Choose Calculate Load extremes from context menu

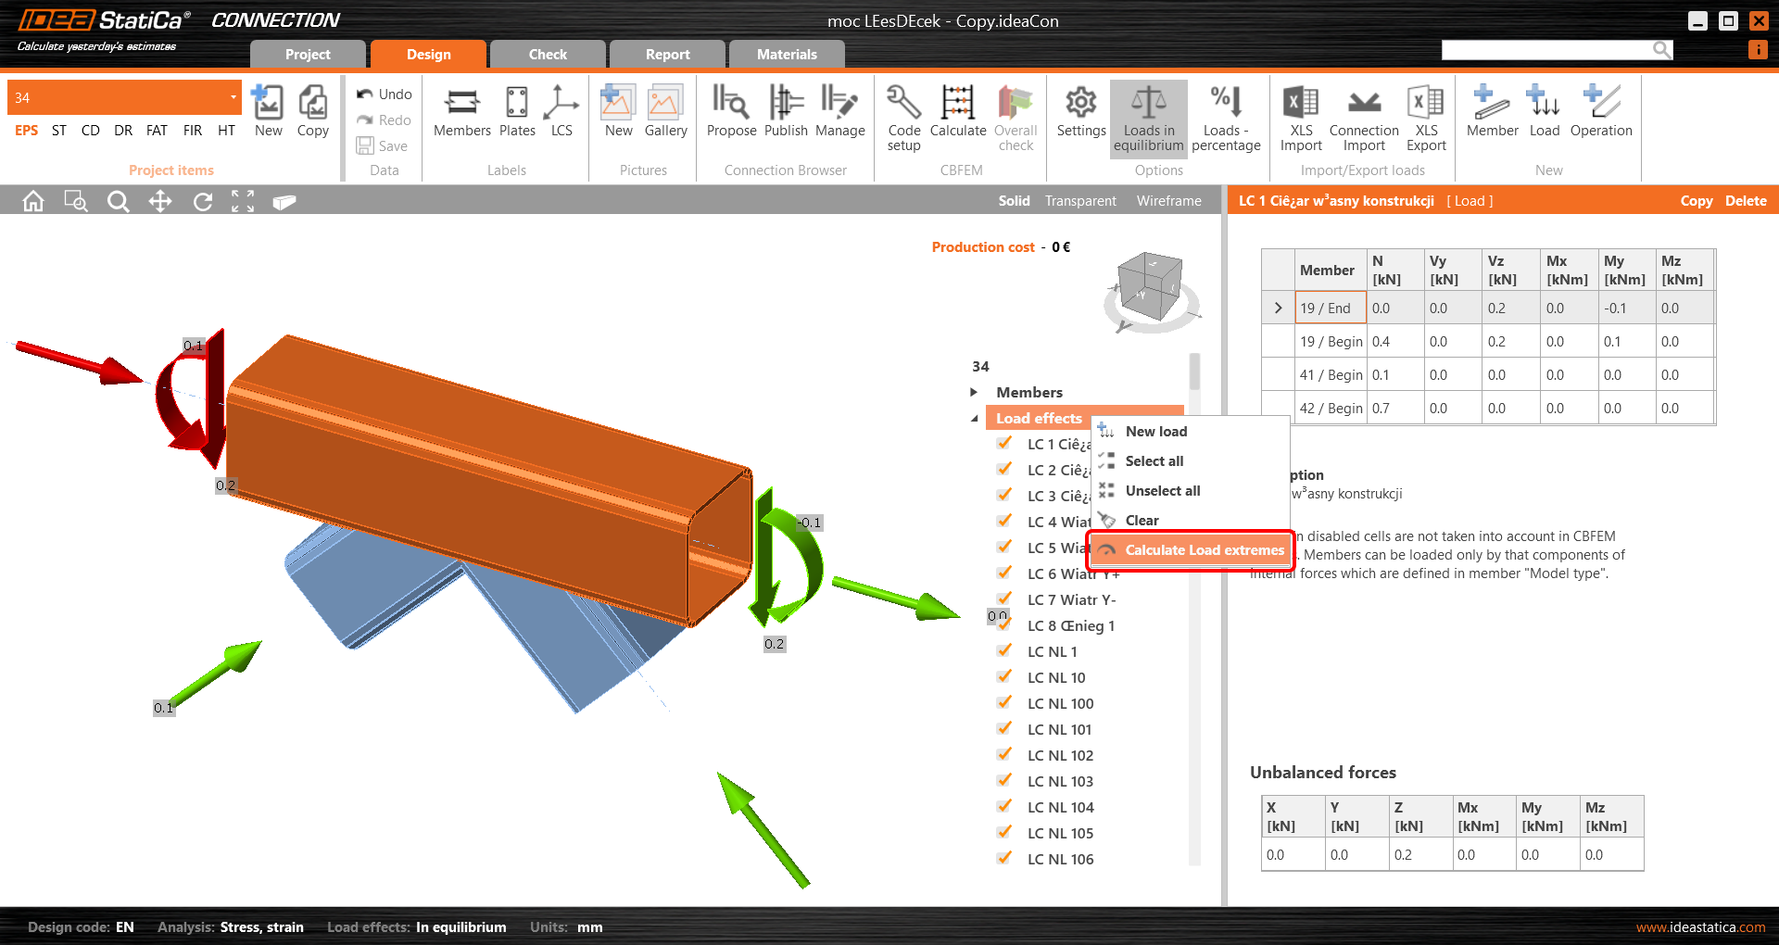(x=1202, y=549)
